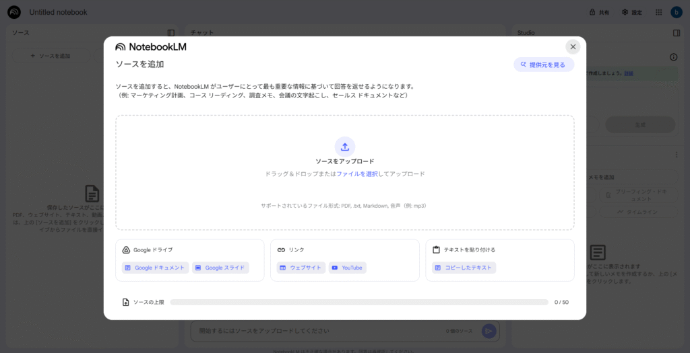Open the ファイルを選択 link
This screenshot has width=690, height=353.
(x=357, y=174)
